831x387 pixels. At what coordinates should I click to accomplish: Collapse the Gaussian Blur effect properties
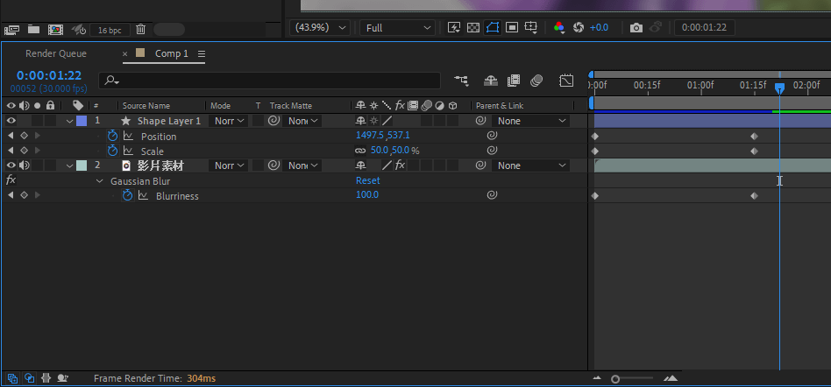[x=100, y=180]
